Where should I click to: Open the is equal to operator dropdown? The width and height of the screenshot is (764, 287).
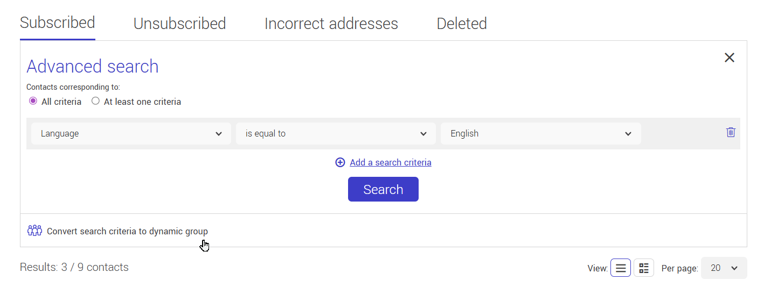(336, 133)
